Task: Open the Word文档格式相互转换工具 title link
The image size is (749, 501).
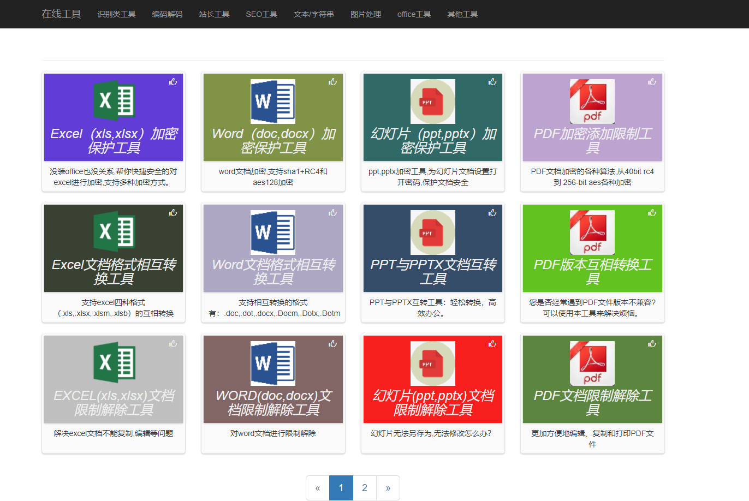Action: (x=273, y=272)
